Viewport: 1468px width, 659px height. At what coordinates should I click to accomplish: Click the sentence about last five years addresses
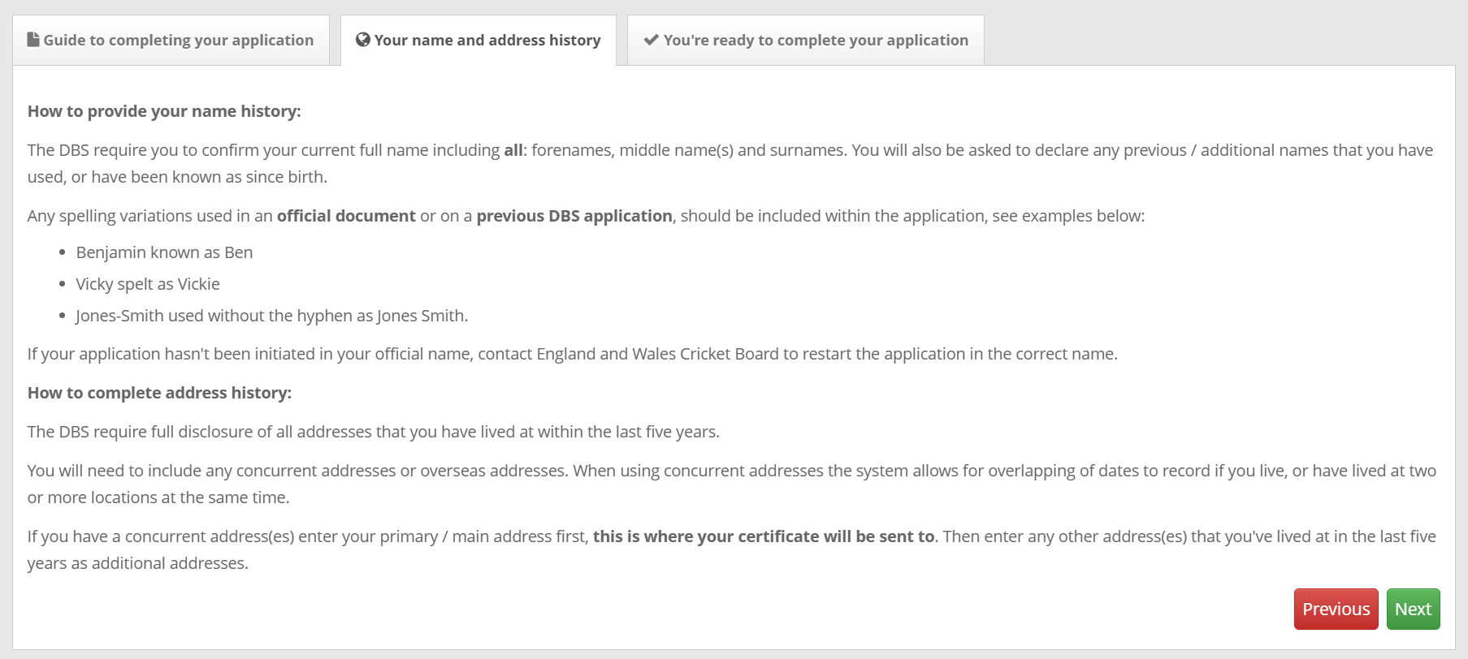click(373, 432)
